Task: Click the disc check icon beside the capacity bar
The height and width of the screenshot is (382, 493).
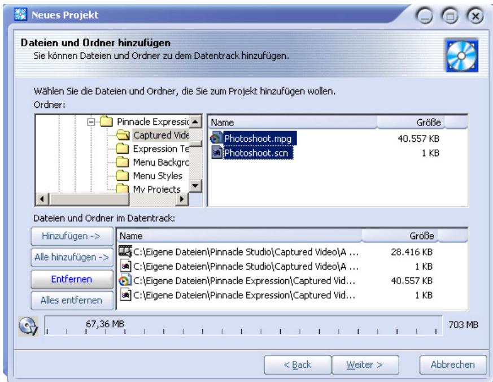Action: tap(28, 326)
